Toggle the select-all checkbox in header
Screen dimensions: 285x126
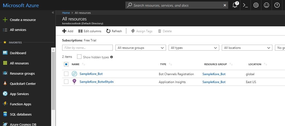66,64
